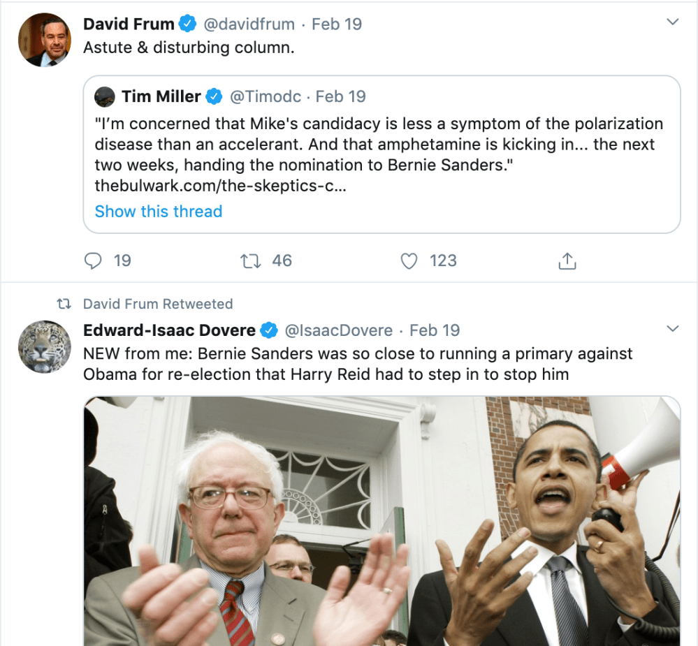Click Tim Miller's avatar in quoted tweet
This screenshot has width=698, height=646.
point(104,96)
